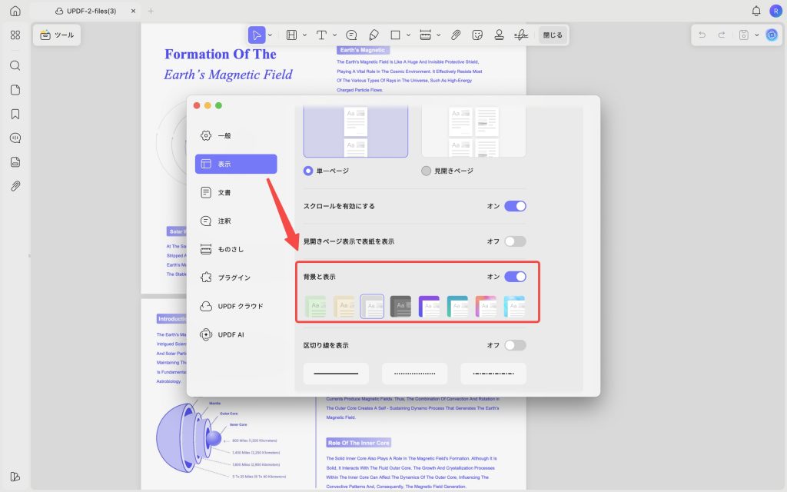Select the cursor pointer tool

257,35
